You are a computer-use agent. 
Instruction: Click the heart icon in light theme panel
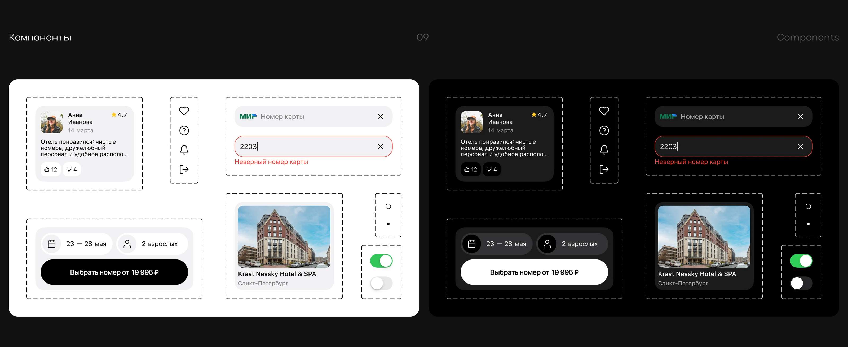point(184,111)
